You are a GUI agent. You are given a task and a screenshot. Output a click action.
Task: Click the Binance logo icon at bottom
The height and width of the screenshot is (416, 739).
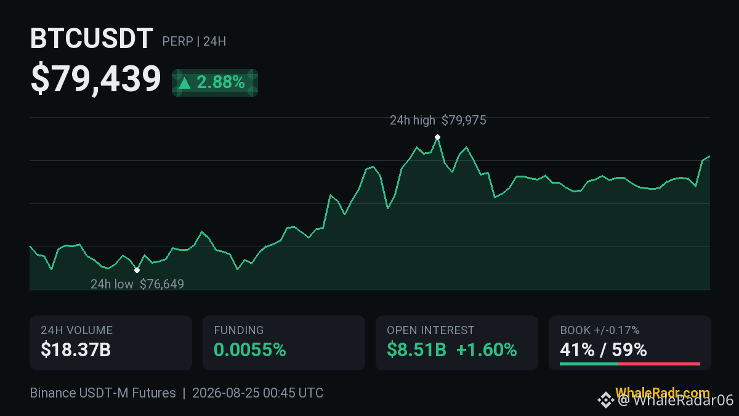click(606, 401)
